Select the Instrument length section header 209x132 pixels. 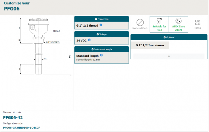coord(102,49)
